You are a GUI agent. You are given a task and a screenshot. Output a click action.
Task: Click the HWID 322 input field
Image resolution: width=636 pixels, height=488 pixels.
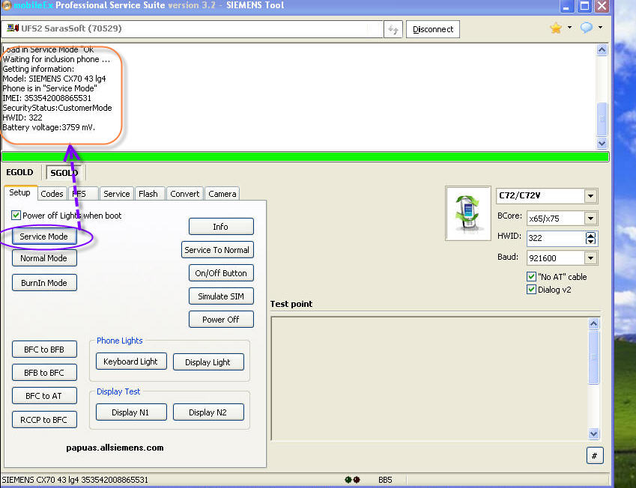556,238
